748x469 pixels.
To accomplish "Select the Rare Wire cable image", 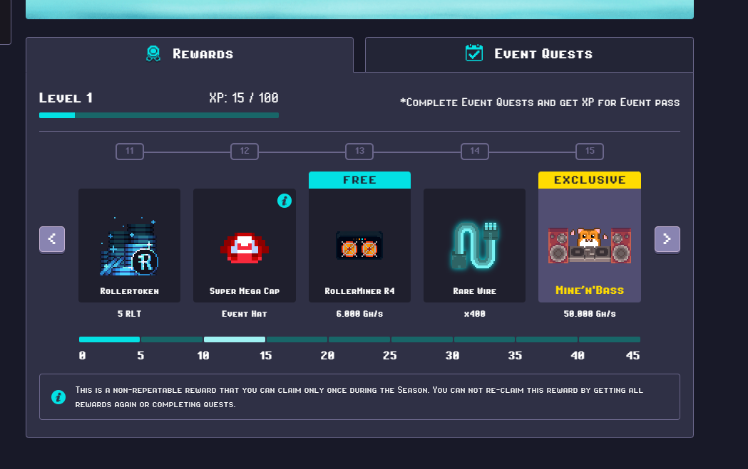I will [x=474, y=245].
